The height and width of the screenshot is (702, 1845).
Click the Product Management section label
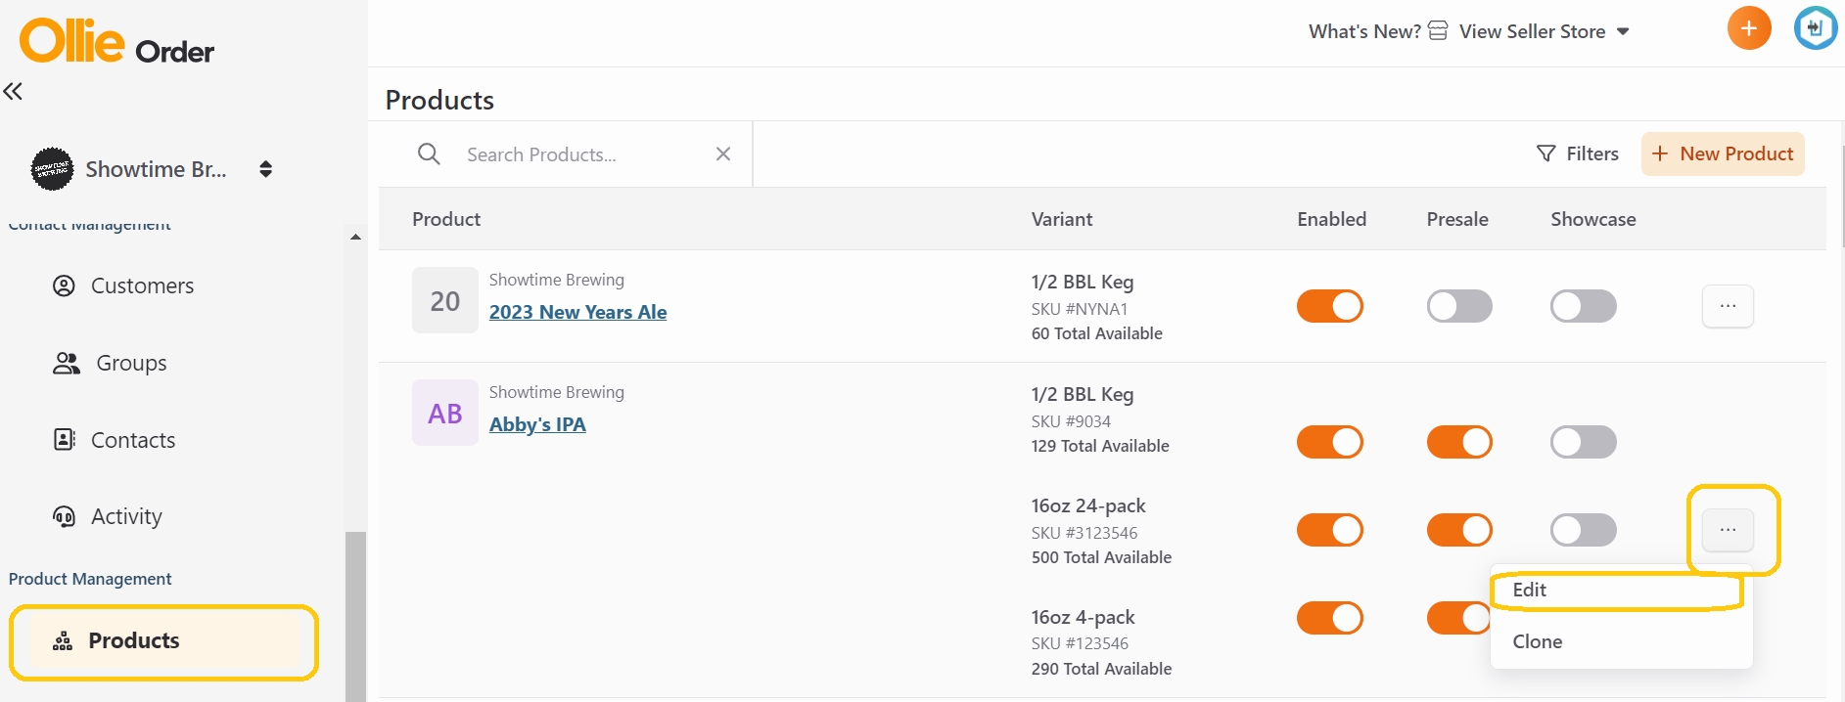[x=90, y=579]
